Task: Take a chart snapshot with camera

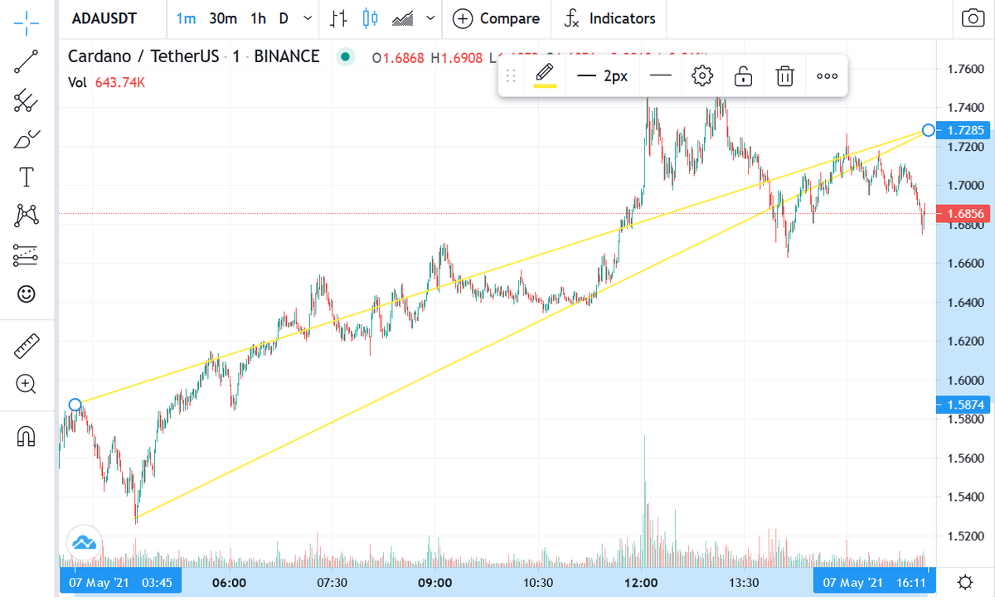Action: (971, 18)
